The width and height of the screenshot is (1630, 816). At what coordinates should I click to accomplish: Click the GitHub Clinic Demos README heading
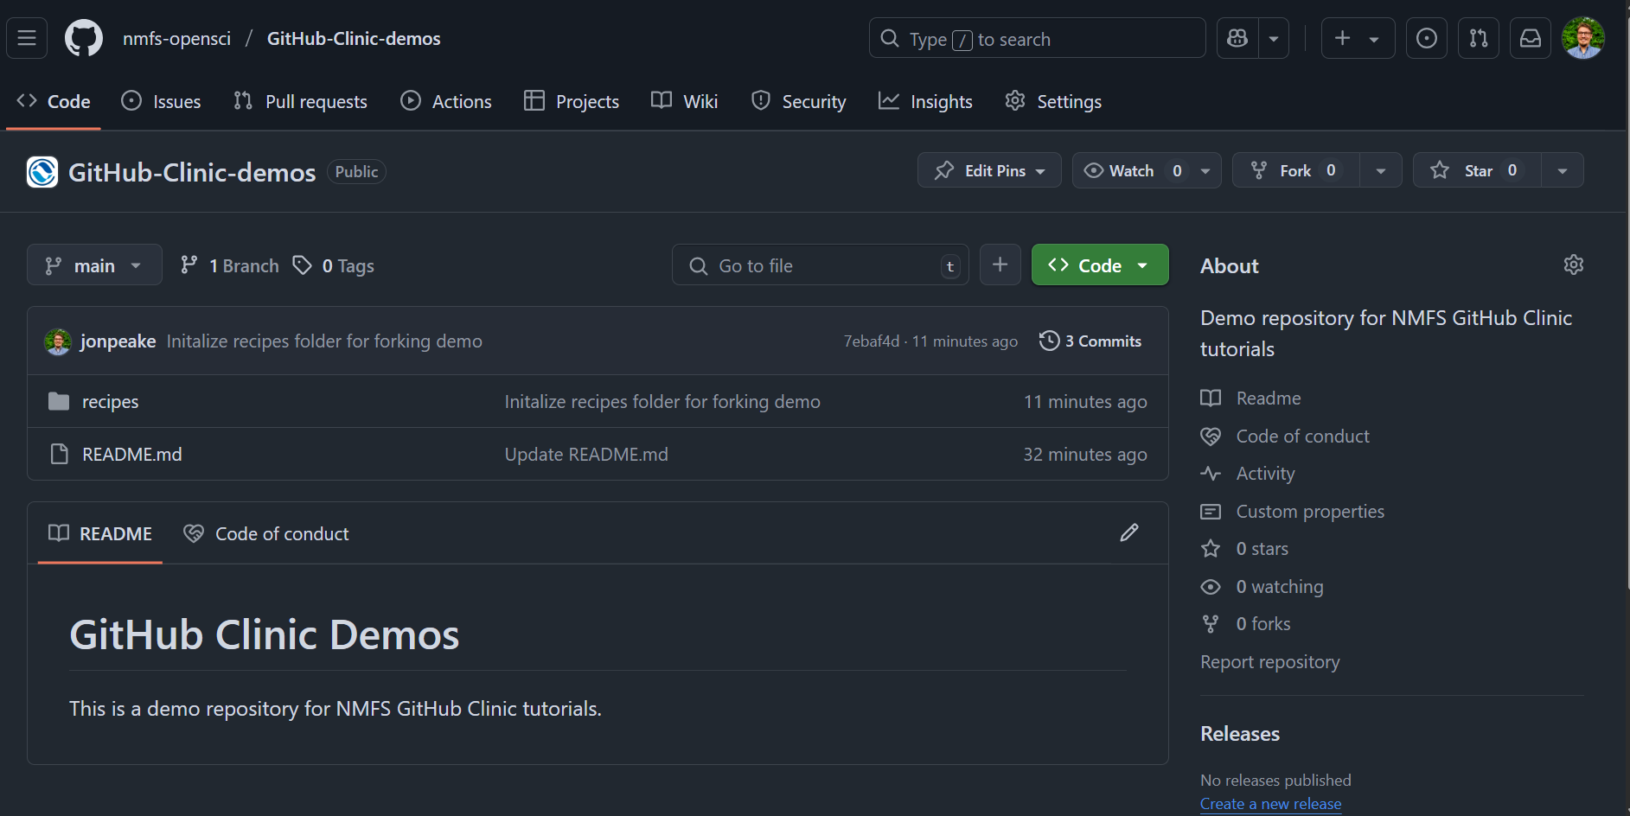tap(265, 635)
